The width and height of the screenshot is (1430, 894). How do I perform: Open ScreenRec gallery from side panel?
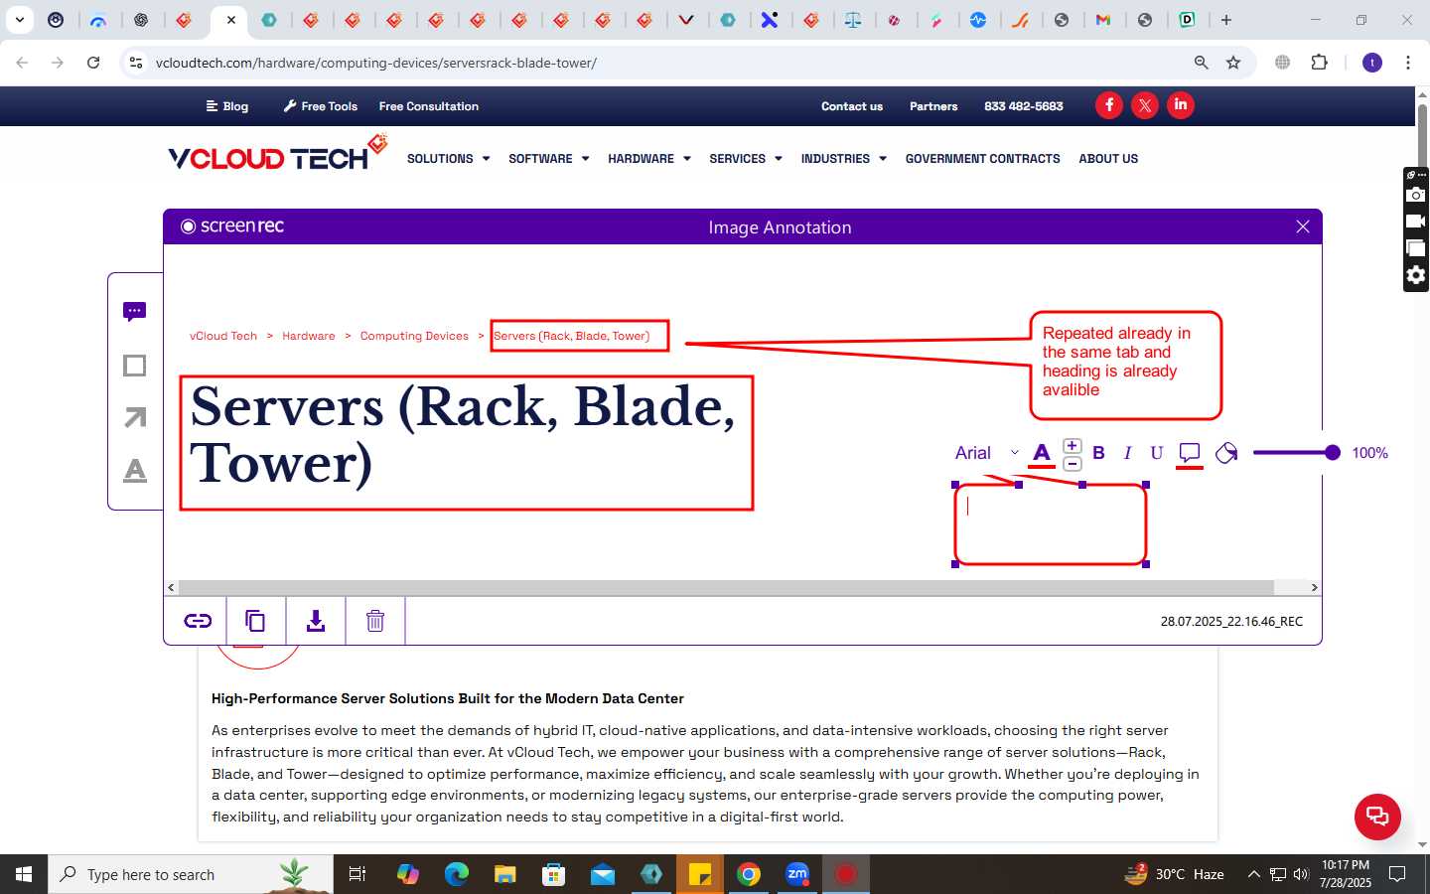point(1416,248)
